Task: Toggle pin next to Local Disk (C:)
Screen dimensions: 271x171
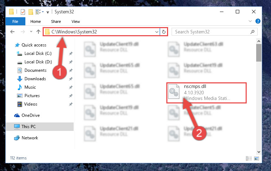Action: click(70, 53)
